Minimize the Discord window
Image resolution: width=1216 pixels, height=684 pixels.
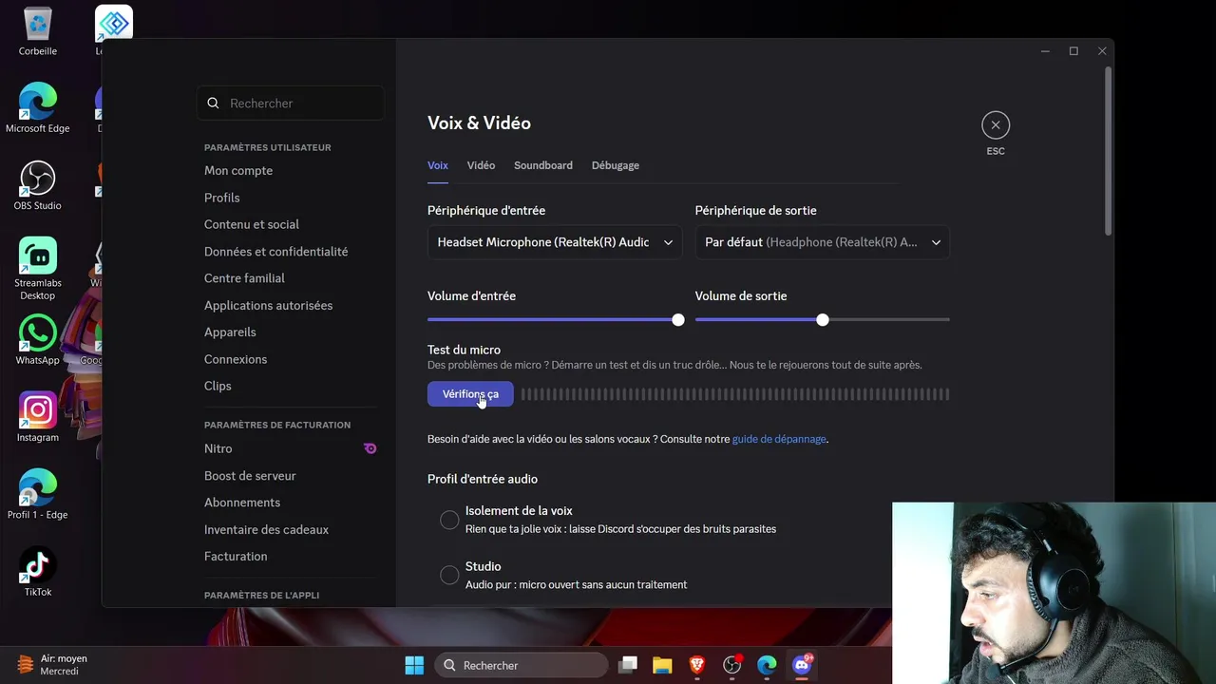pos(1045,51)
